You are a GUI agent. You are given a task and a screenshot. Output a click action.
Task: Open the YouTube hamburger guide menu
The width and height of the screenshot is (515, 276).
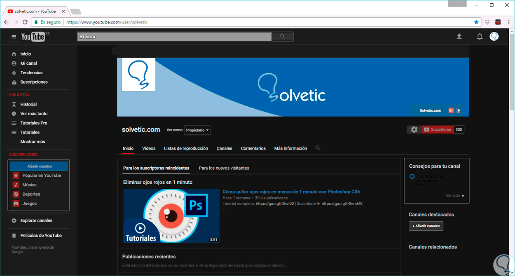coord(14,37)
